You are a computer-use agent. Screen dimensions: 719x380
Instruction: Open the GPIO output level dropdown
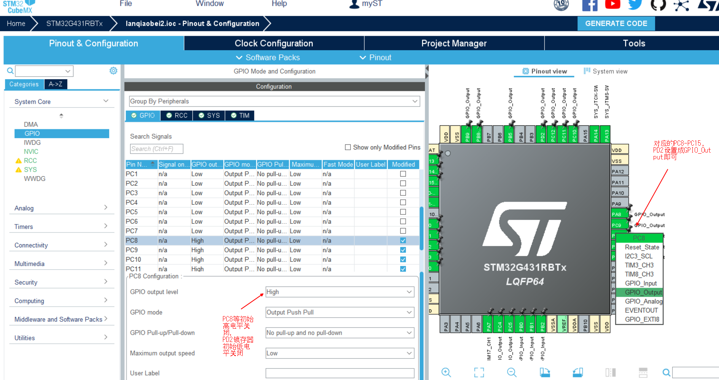click(x=340, y=292)
